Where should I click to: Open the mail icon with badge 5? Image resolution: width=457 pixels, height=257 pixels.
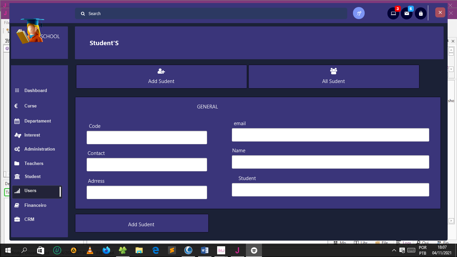(407, 13)
